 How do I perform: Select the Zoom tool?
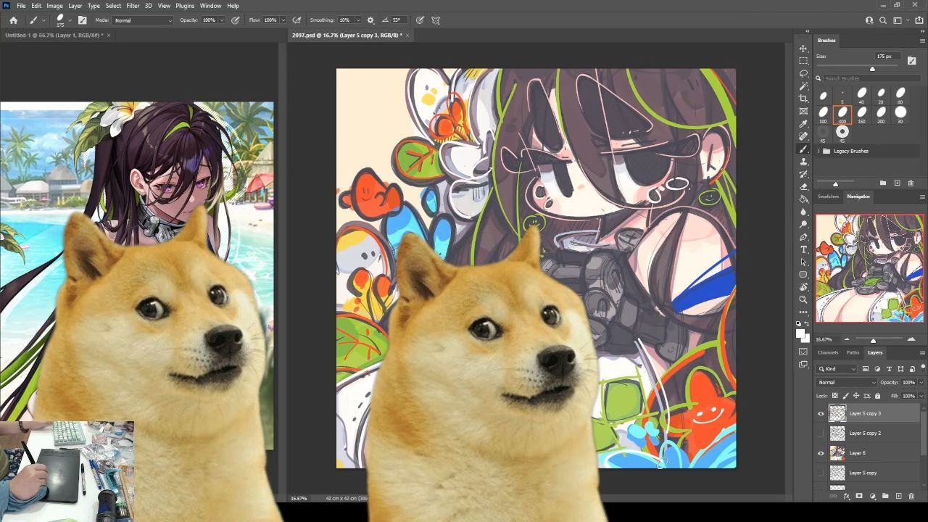pos(803,299)
